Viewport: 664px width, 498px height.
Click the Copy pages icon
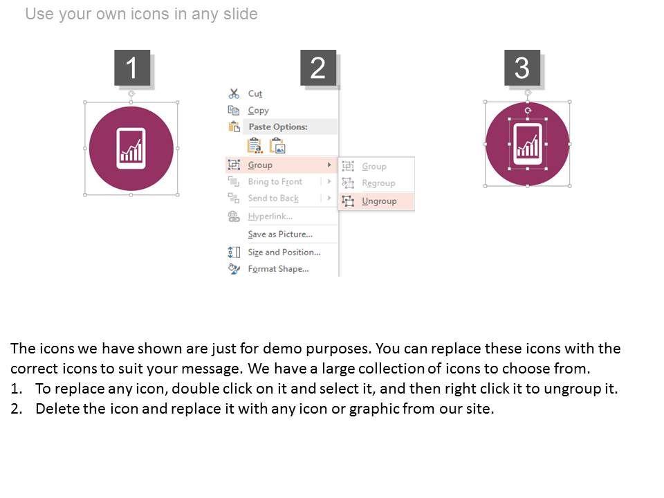click(234, 110)
